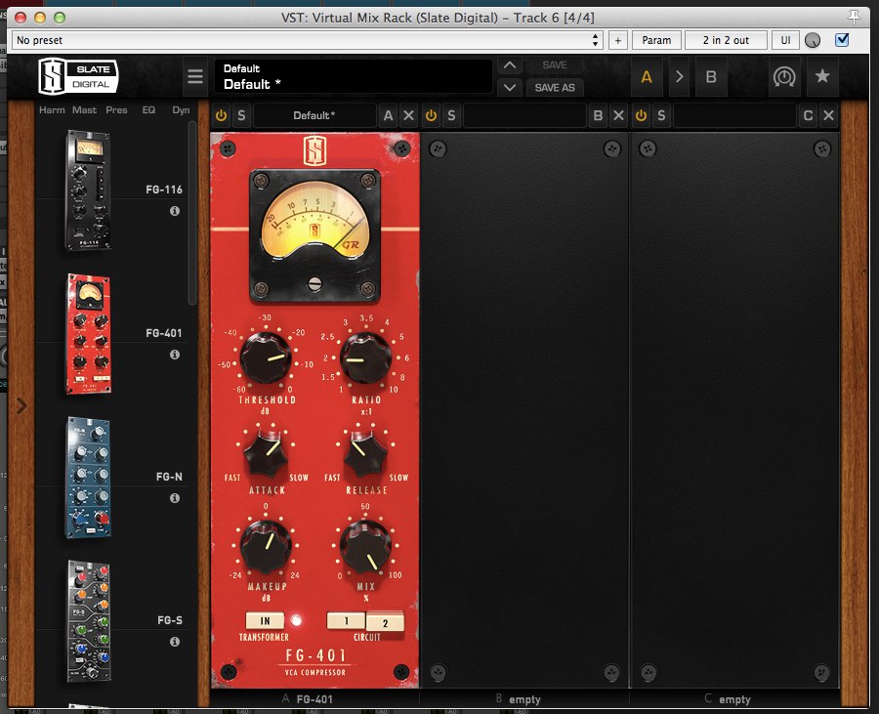Remove module from slot C with X

click(x=828, y=115)
